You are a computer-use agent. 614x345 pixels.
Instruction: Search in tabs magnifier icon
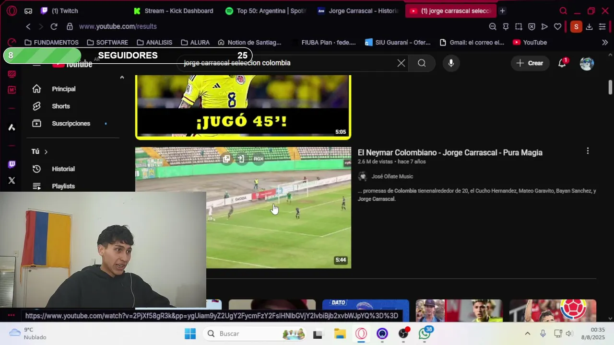click(563, 11)
